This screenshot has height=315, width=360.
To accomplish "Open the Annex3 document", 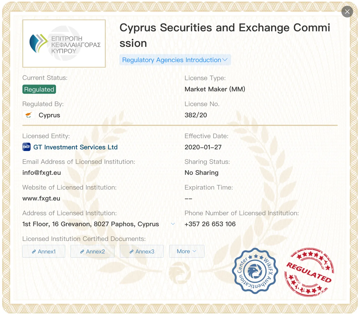I will pos(142,251).
